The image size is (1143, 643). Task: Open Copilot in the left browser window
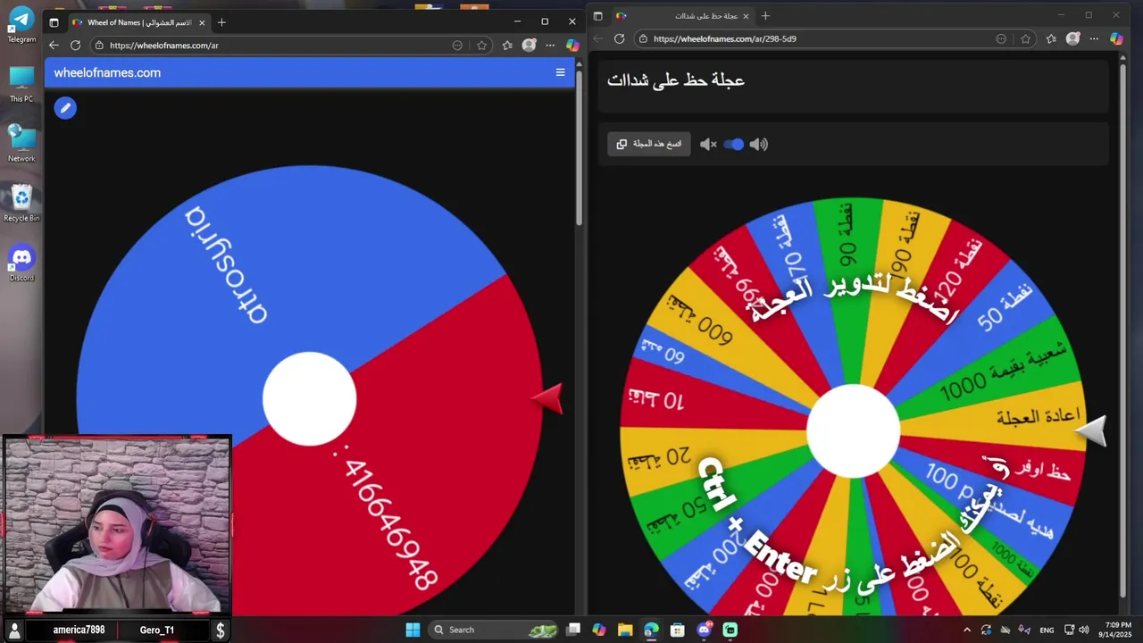click(x=572, y=46)
